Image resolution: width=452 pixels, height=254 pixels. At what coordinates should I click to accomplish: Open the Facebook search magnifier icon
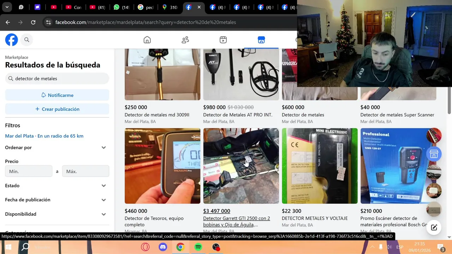click(27, 40)
